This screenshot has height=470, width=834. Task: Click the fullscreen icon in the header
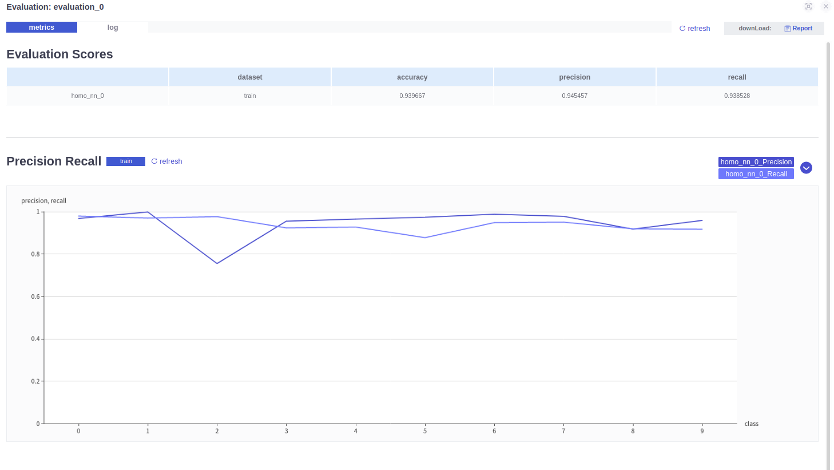click(x=808, y=6)
